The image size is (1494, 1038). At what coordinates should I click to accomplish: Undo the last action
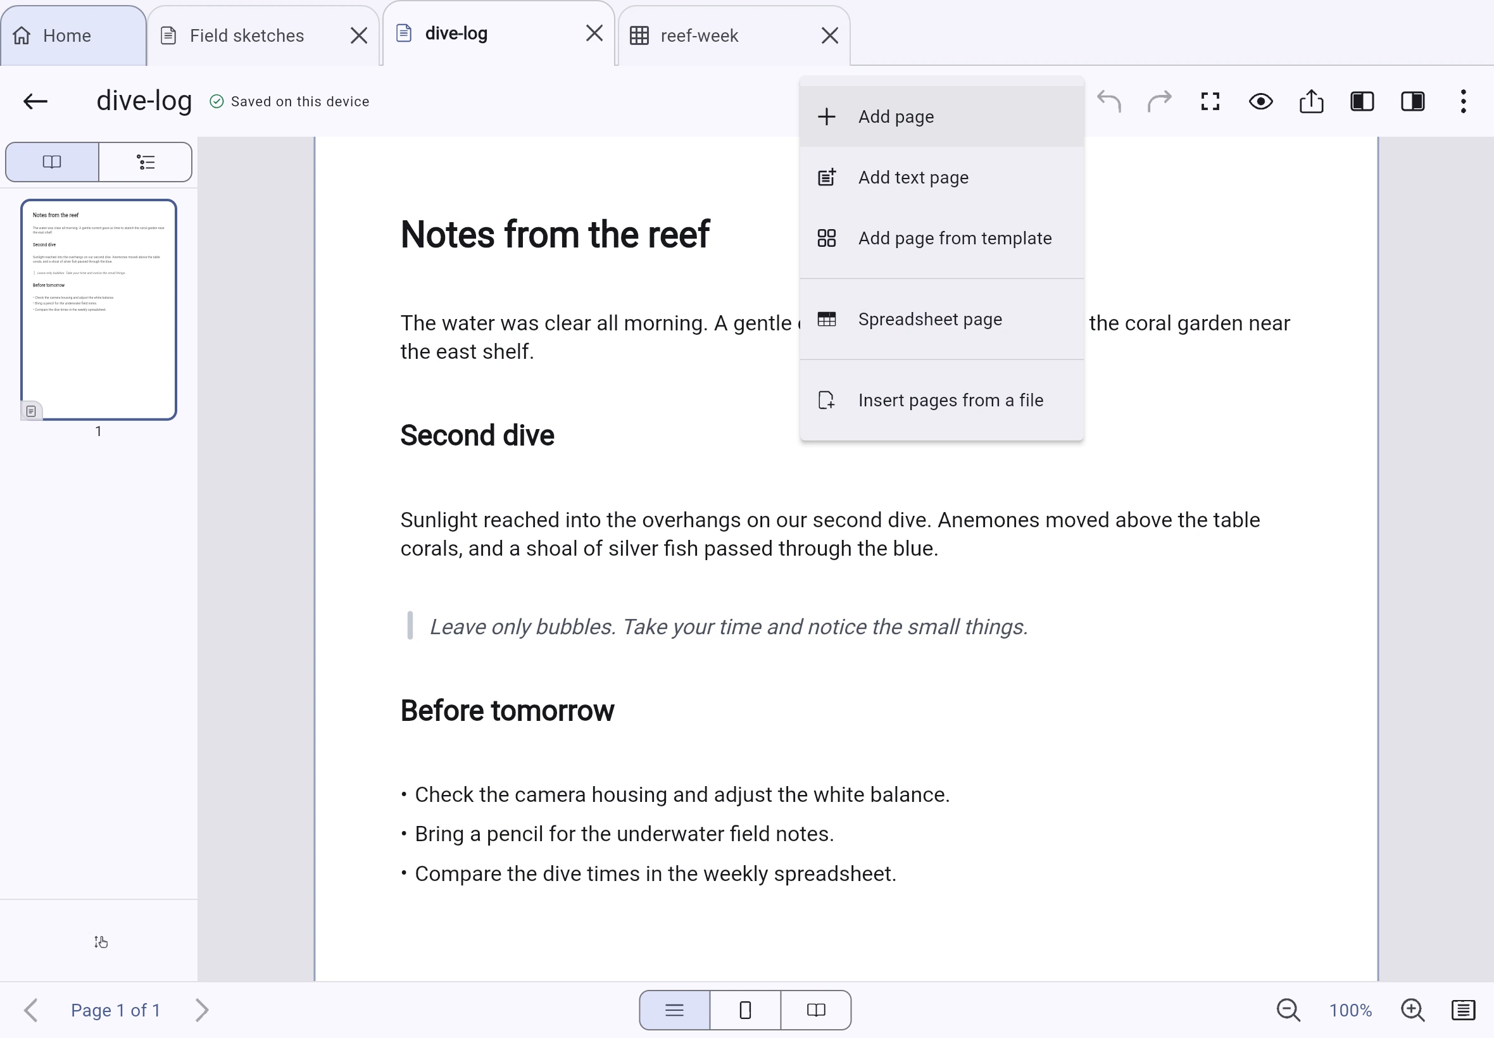[1109, 101]
